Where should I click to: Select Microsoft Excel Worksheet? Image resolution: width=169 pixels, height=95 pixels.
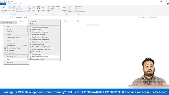pyautogui.click(x=45, y=57)
